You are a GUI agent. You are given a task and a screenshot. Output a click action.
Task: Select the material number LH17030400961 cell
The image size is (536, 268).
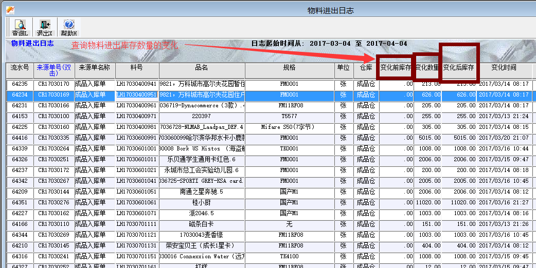click(x=137, y=105)
